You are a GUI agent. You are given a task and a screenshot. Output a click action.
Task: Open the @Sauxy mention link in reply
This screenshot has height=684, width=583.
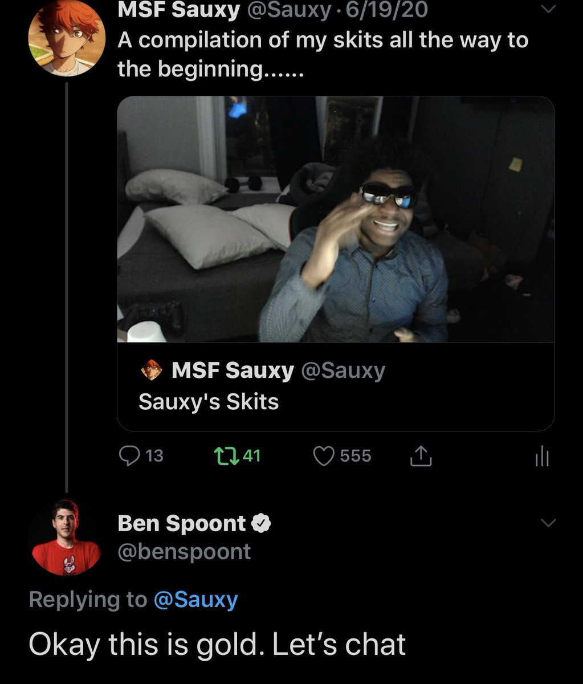[195, 599]
